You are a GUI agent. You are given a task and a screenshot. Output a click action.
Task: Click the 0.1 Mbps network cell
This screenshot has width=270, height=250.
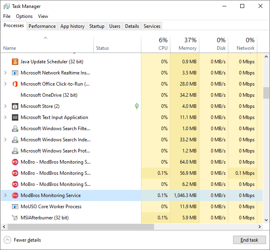[x=243, y=173]
